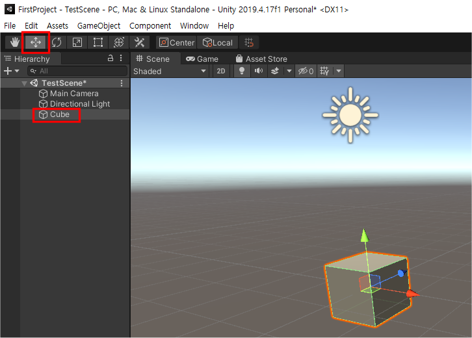Open TestScene options three-dot menu
Viewport: 472px width, 338px height.
(122, 83)
